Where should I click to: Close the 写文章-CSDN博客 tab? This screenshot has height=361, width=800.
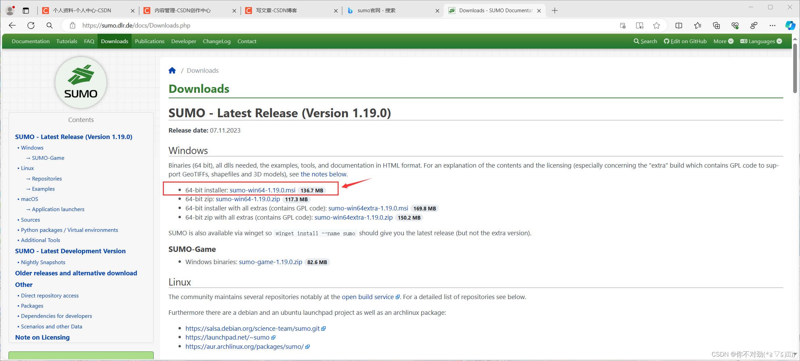[x=336, y=11]
